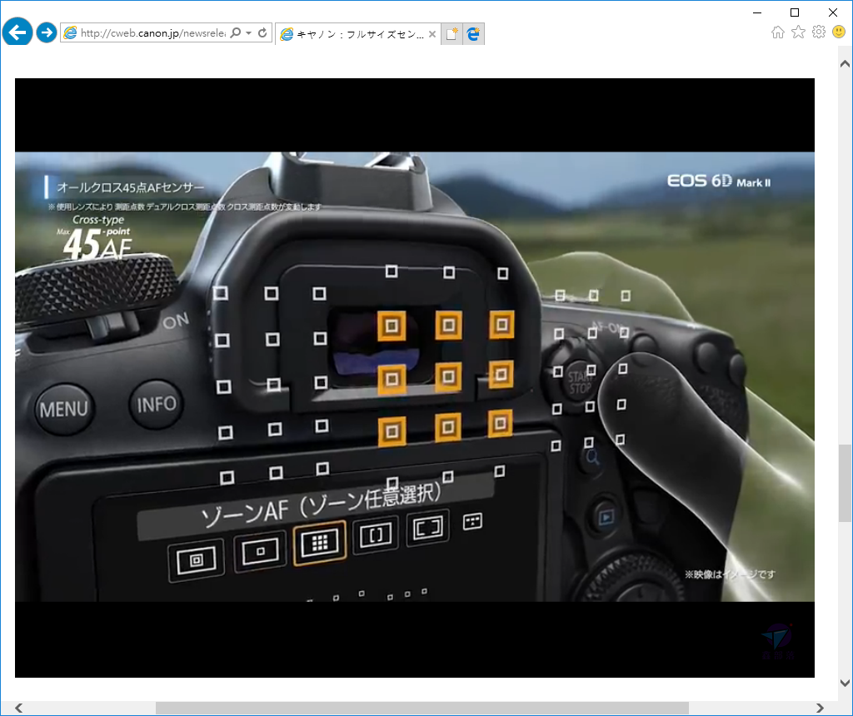Click the search magnifier in the address bar

[236, 32]
